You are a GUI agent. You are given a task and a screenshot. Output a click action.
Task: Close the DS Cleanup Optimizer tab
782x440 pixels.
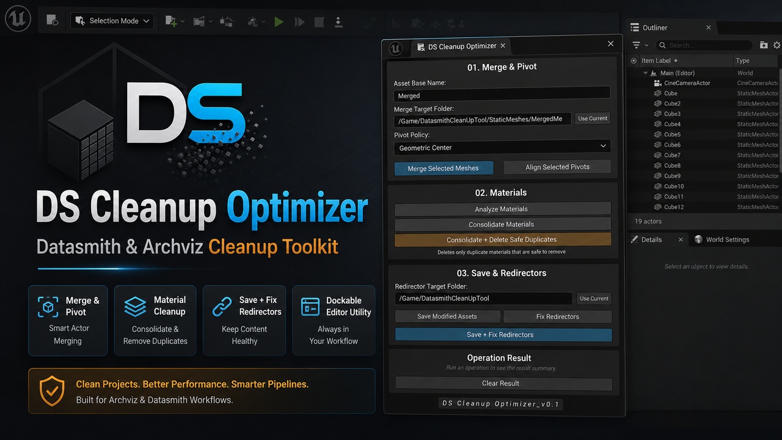503,46
